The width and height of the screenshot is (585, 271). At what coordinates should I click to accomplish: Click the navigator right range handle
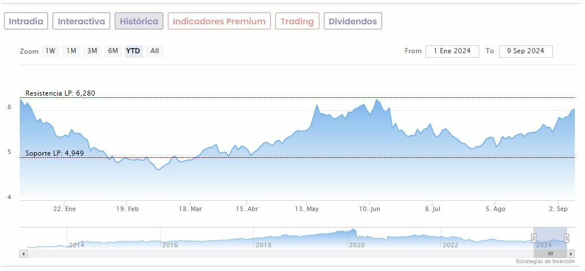pyautogui.click(x=566, y=238)
